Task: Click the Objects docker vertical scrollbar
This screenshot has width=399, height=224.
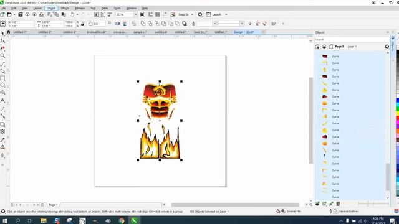Action: [x=388, y=177]
